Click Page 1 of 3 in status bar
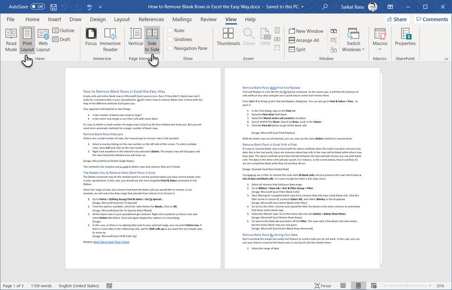Screen dimensions: 452x290 point(13,286)
